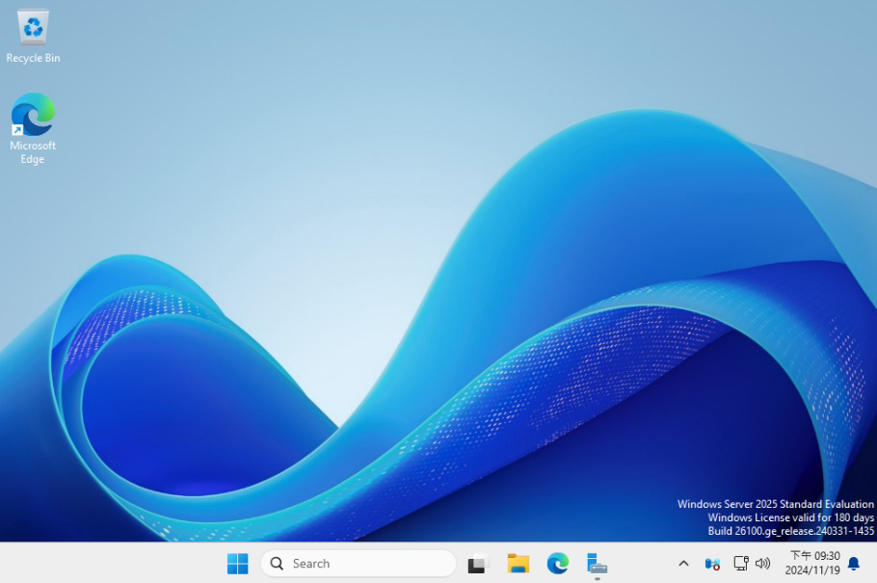Open Task View from the taskbar
Image resolution: width=877 pixels, height=583 pixels.
pos(478,564)
